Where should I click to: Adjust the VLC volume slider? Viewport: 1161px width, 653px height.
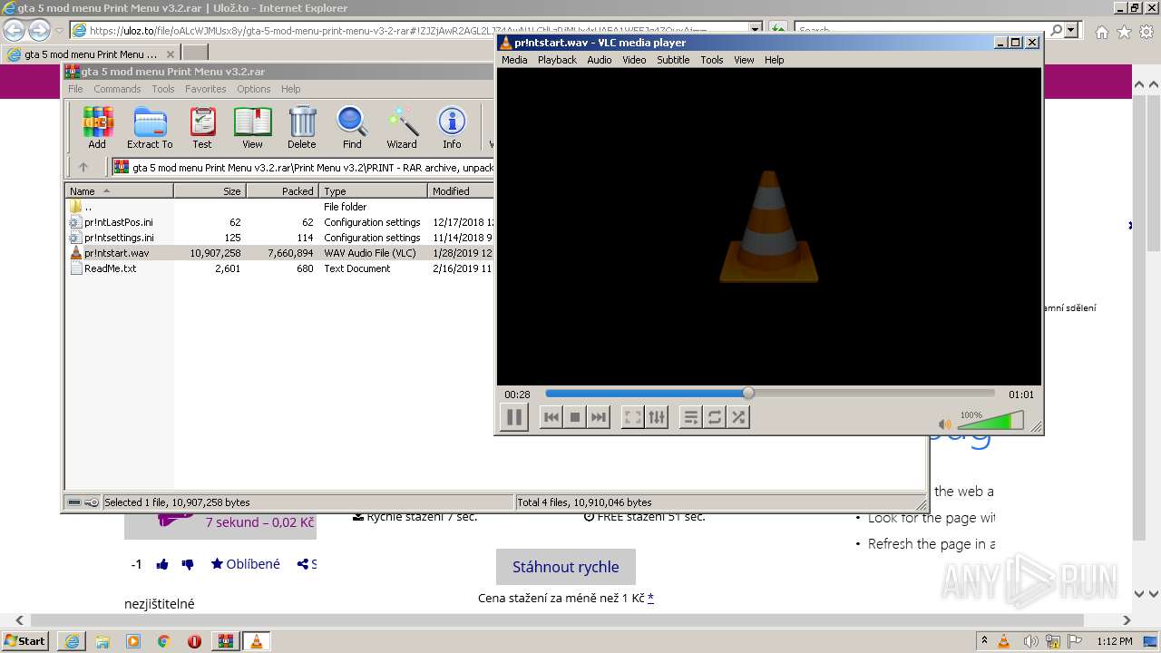[990, 421]
